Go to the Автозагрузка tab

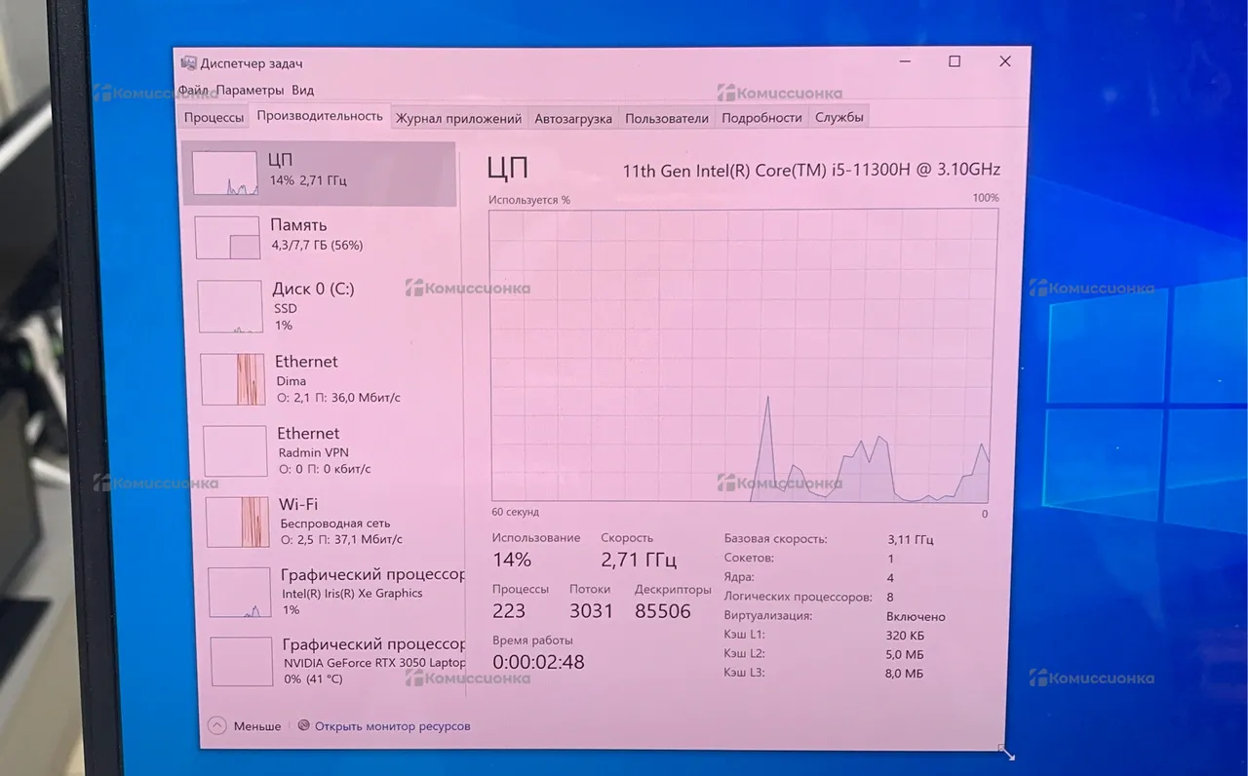[573, 119]
